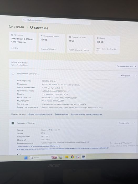Image resolution: width=138 pixels, height=184 pixels.
Task: Copy Windows details using lower 'Копировать' button
Action: coord(124,123)
